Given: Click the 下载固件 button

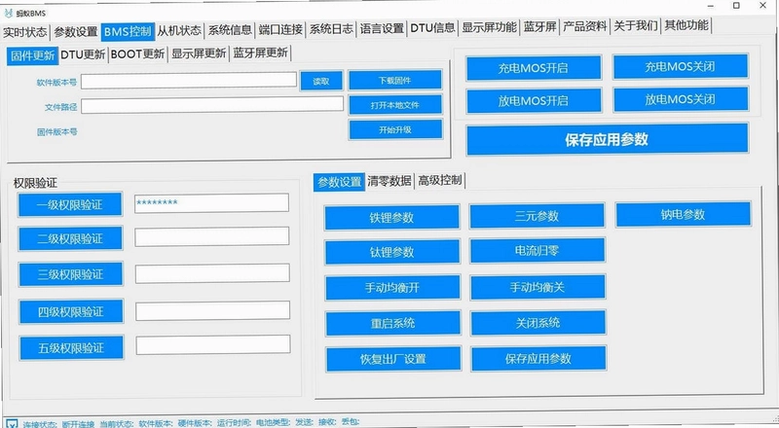Looking at the screenshot, I should click(395, 80).
